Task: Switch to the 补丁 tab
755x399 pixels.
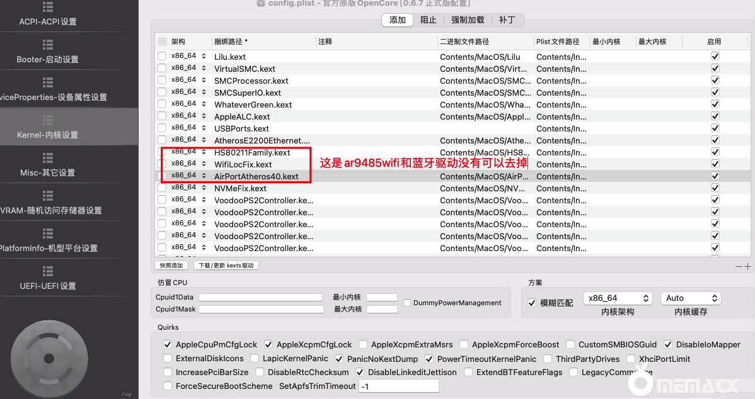Action: click(x=507, y=20)
